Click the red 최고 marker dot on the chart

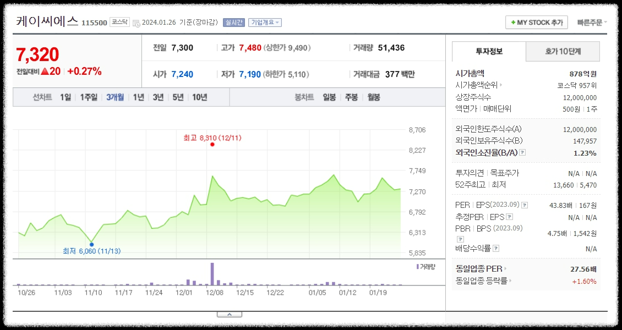(212, 145)
